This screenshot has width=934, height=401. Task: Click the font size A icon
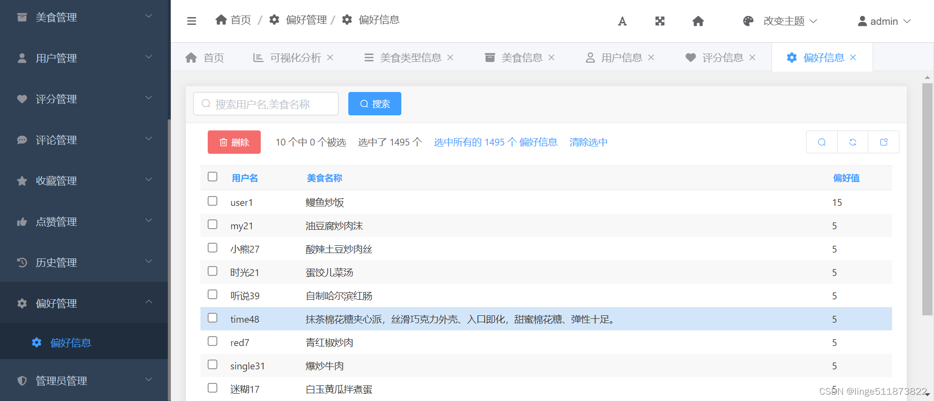(x=622, y=21)
